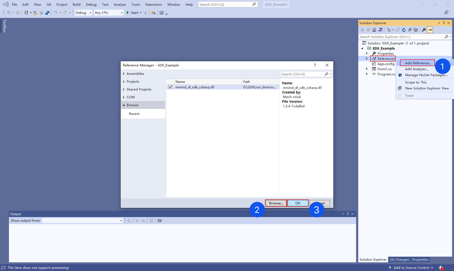Click the Refresh icon in Solution Explorer
Viewport: 454px width, 271px height.
404,30
